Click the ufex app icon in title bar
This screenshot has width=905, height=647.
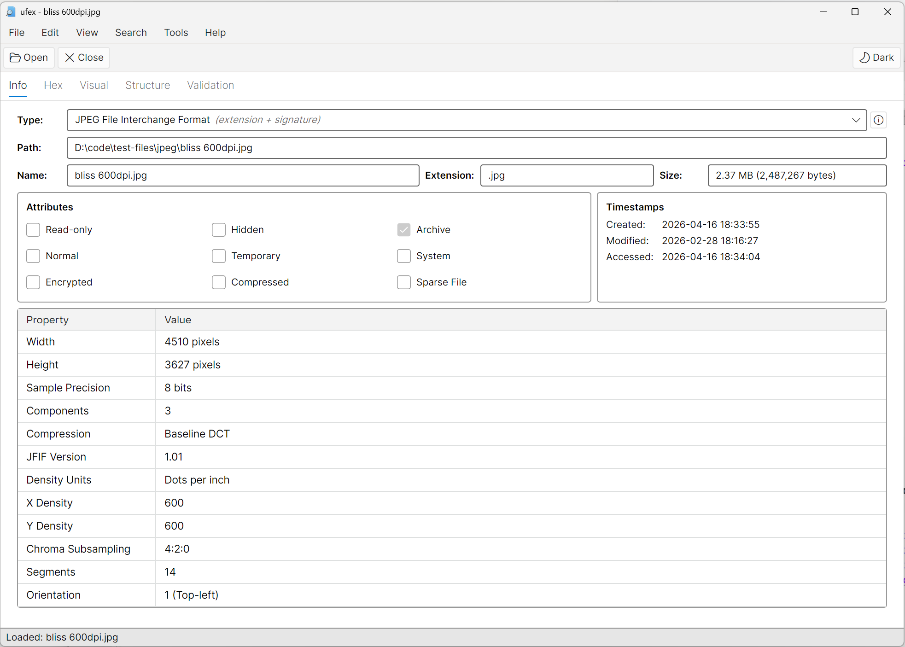(x=11, y=12)
